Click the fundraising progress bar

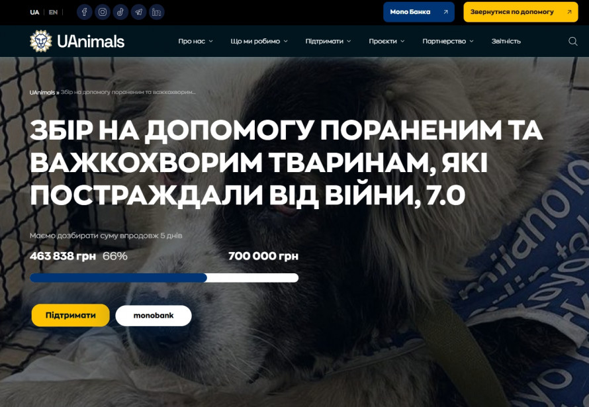(x=164, y=278)
